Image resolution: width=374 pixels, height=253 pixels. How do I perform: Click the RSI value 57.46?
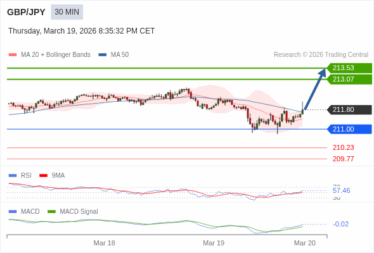coord(341,190)
